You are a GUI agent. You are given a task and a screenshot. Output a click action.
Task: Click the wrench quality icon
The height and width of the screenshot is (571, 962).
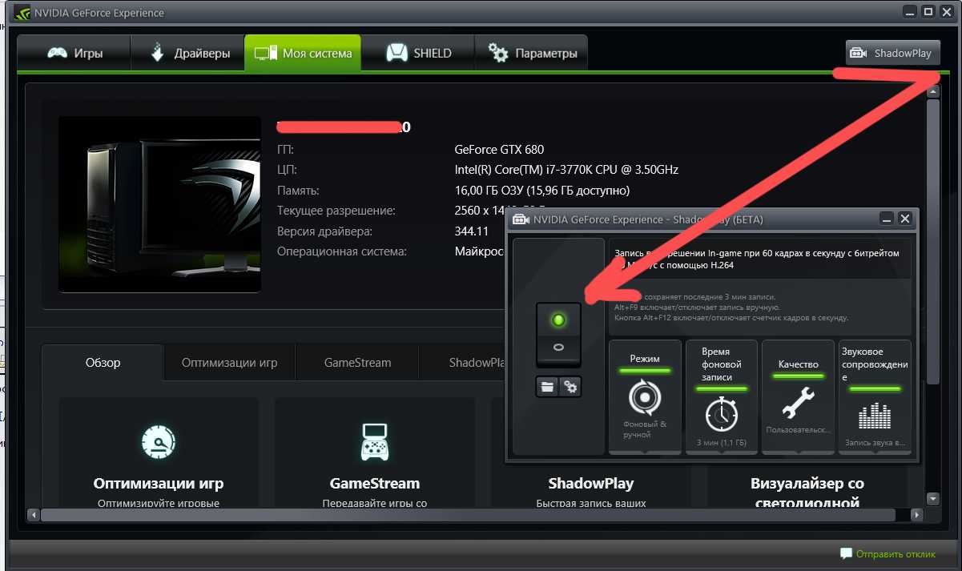(x=798, y=403)
